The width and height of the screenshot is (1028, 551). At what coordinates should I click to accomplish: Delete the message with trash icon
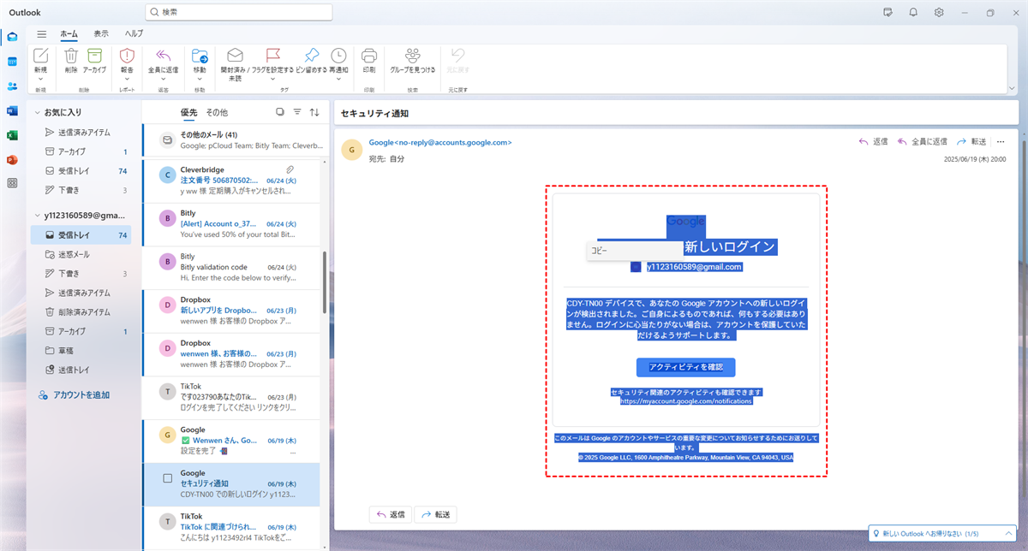click(71, 56)
